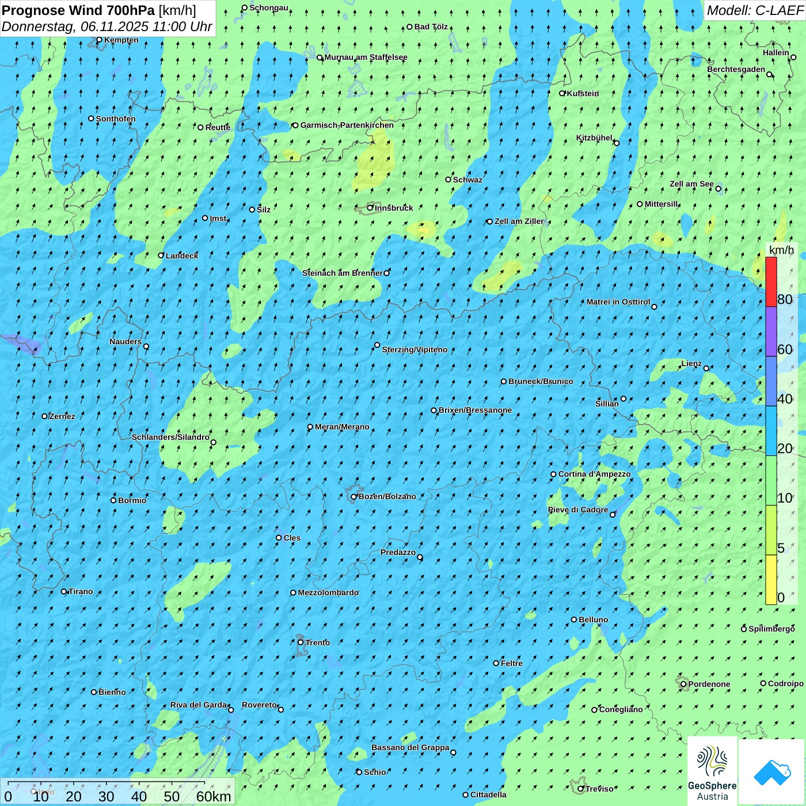This screenshot has height=806, width=806.
Task: Click the GeoSphere Austria logo
Action: coord(712,771)
